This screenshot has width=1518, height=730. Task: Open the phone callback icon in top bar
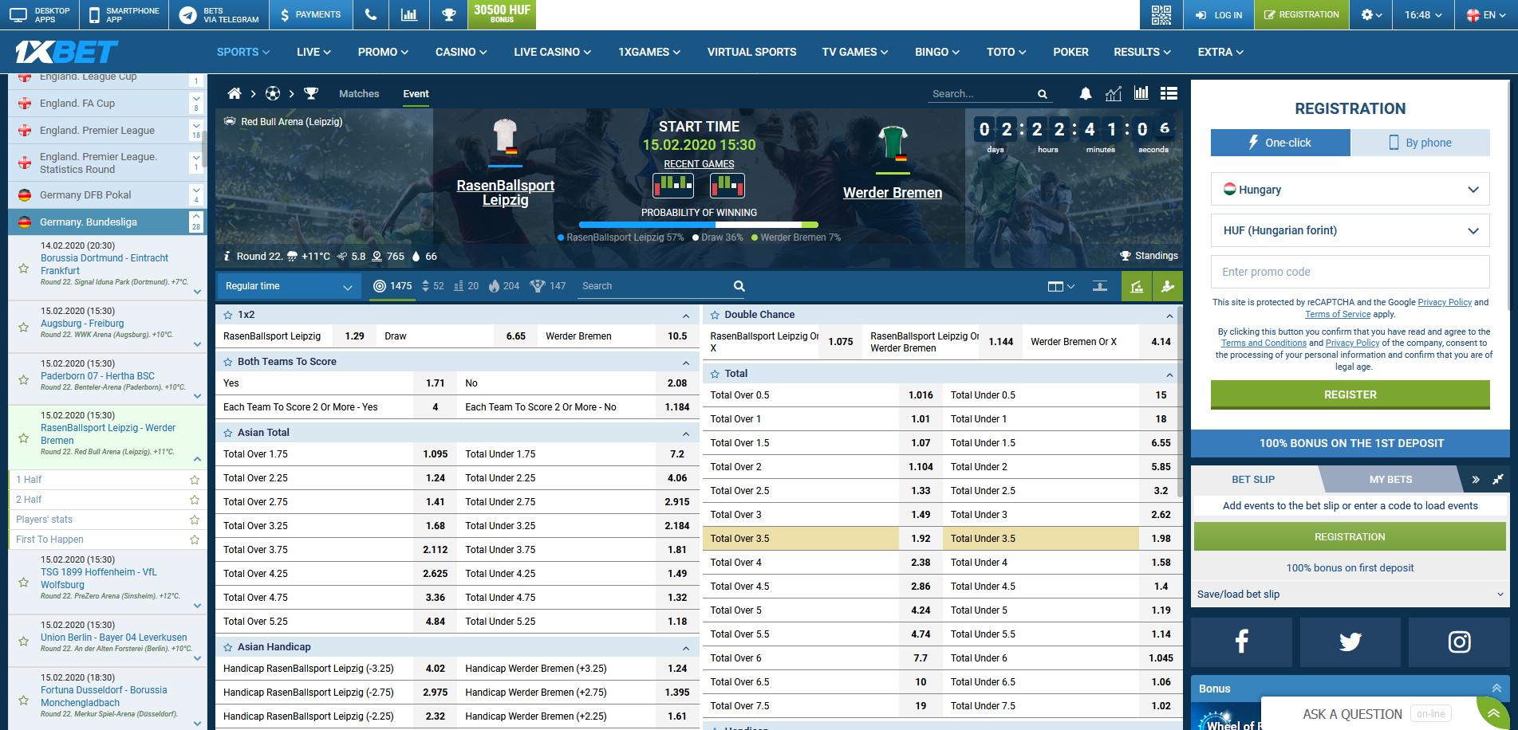(x=370, y=14)
